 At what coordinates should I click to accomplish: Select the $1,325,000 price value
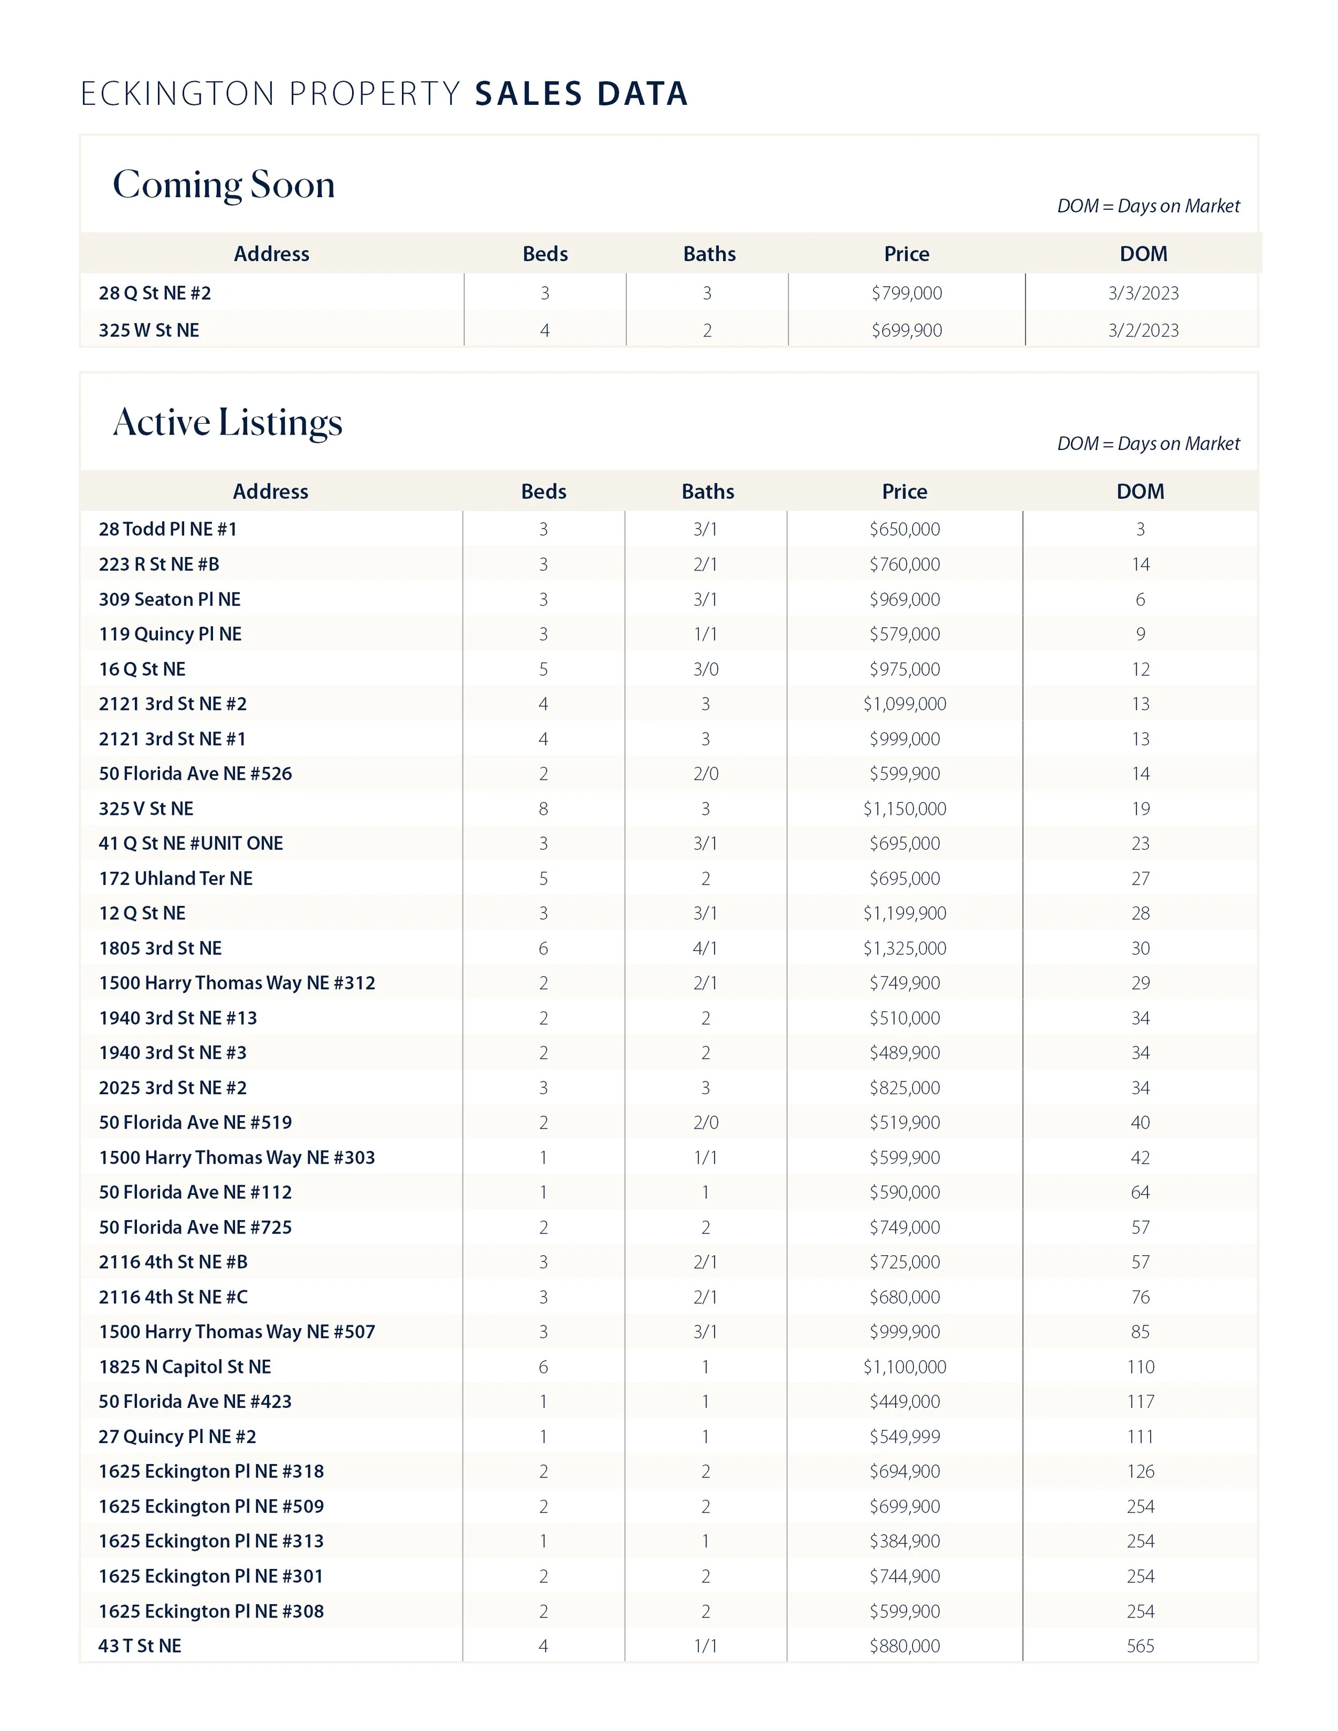(x=903, y=948)
